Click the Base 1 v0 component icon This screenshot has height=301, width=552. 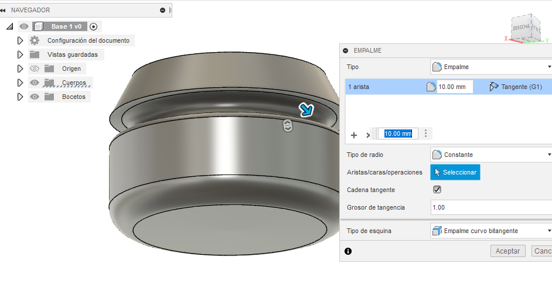pyautogui.click(x=38, y=26)
